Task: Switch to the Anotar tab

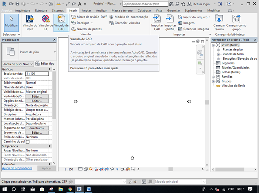Action: pyautogui.click(x=86, y=11)
